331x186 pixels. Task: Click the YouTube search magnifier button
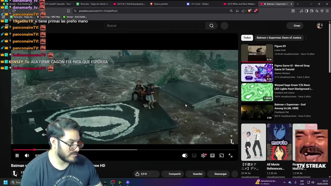[212, 26]
